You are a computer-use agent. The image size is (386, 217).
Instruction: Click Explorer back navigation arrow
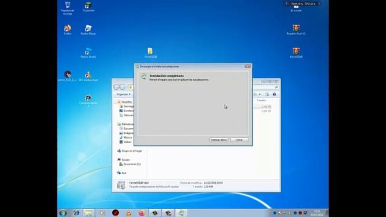tap(116, 87)
